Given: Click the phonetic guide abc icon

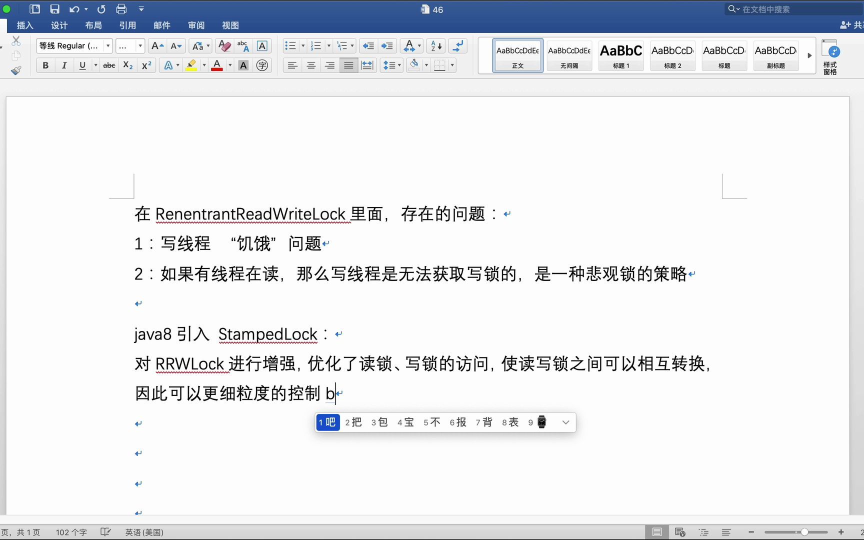Looking at the screenshot, I should [x=243, y=46].
